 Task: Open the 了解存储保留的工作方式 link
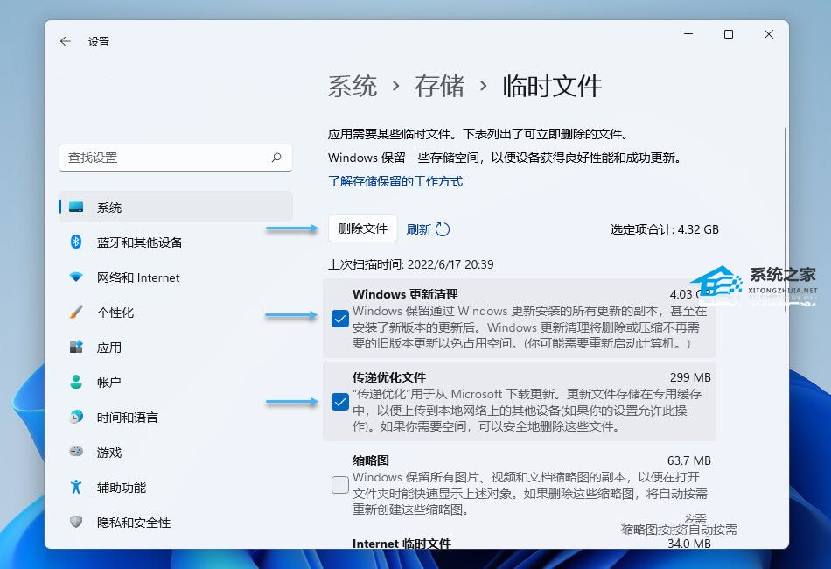(395, 181)
